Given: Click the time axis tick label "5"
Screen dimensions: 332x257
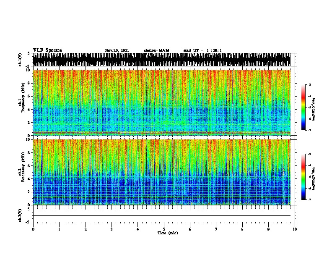Looking at the screenshot, I should coord(164,229).
